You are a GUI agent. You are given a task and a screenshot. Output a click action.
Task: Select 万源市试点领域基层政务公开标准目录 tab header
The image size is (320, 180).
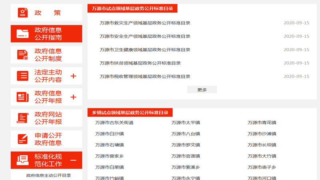132,8
